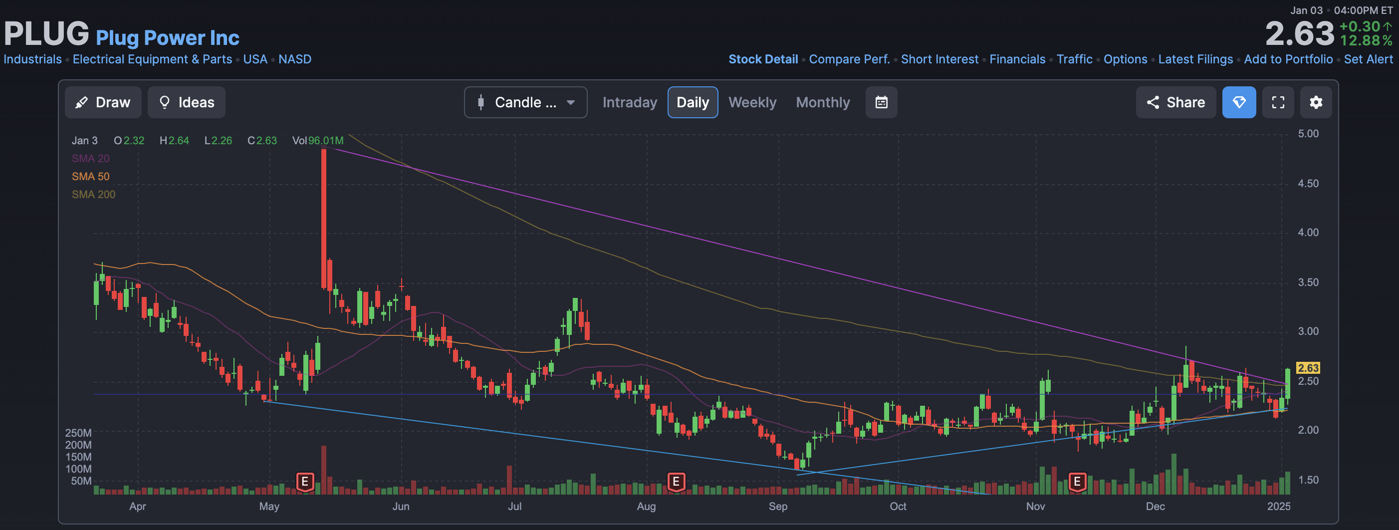
Task: Open the Short Interest link
Action: click(939, 59)
